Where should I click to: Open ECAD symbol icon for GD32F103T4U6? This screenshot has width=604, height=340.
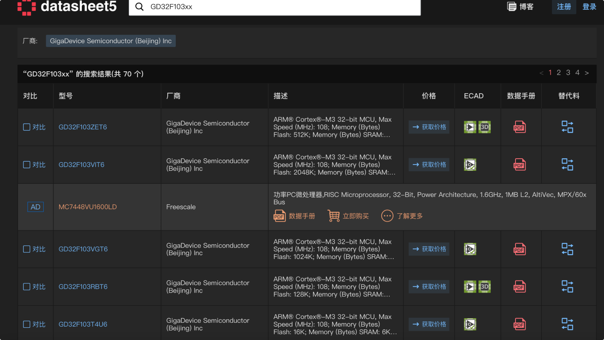pos(470,324)
